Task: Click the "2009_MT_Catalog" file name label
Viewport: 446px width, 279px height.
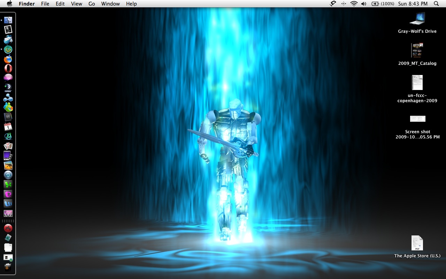Action: coord(417,63)
